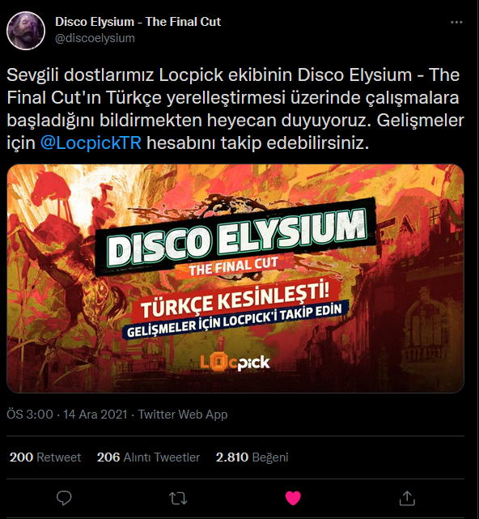Open the Disco Elysium profile avatar
The image size is (479, 519).
tap(26, 31)
